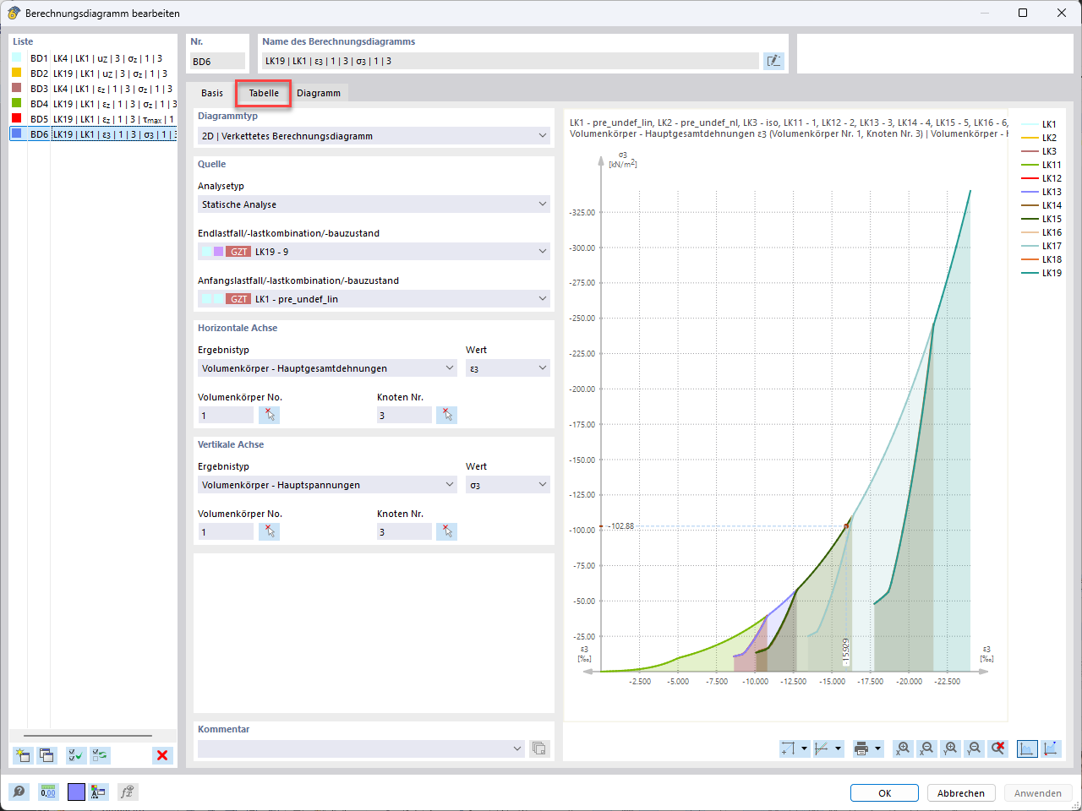Pick Knoten graphically for horizontal axis
The height and width of the screenshot is (811, 1082).
point(446,415)
